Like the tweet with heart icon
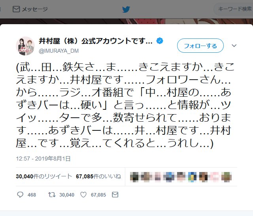Image resolution: width=253 pixels, height=216 pixels. [83, 195]
